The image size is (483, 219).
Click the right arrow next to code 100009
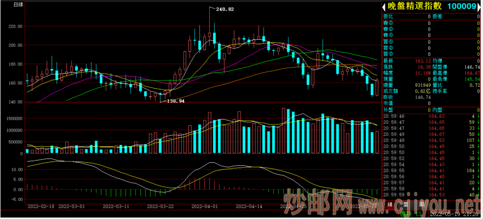(479, 6)
